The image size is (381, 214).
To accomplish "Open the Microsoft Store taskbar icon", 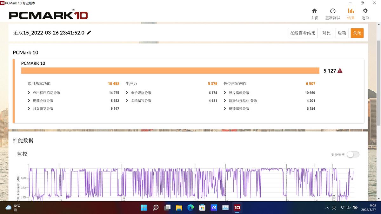I will pyautogui.click(x=202, y=208).
